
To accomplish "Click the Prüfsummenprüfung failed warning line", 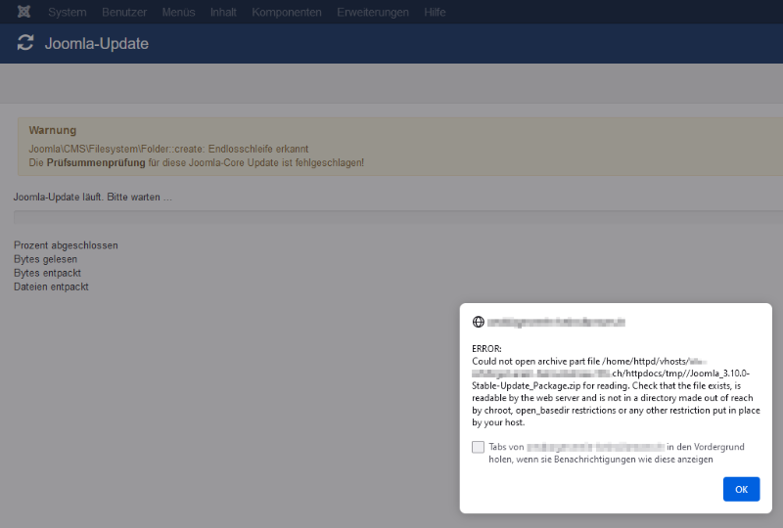I will click(x=197, y=162).
